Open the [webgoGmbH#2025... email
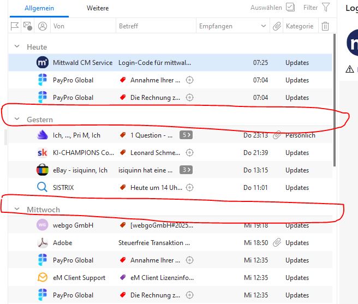 [x=162, y=225]
